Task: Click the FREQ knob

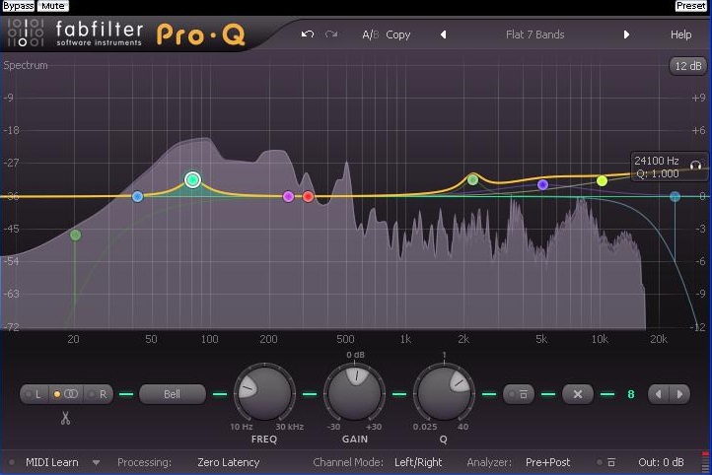Action: (264, 393)
